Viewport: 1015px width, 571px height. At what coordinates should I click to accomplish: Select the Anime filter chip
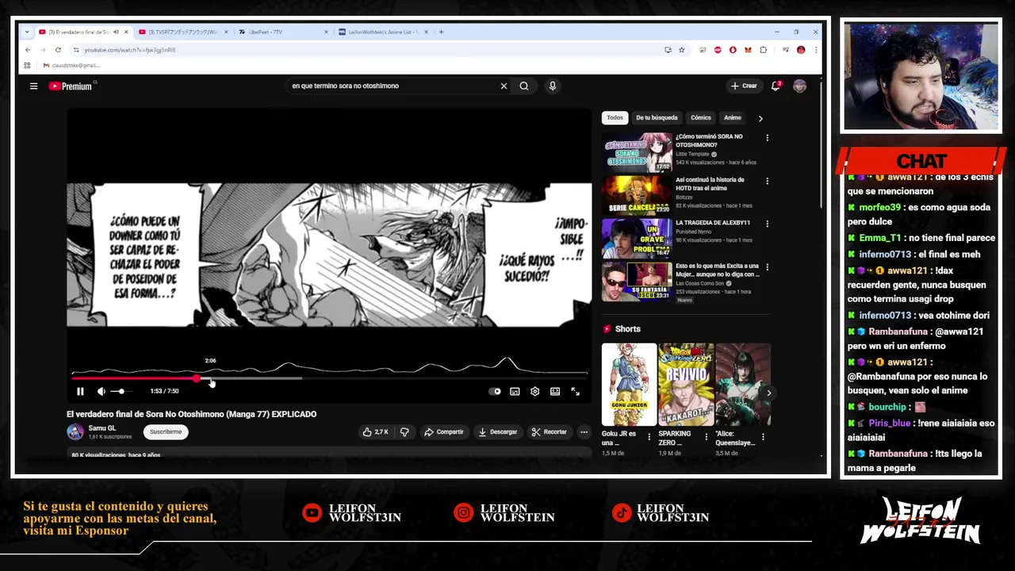click(733, 117)
